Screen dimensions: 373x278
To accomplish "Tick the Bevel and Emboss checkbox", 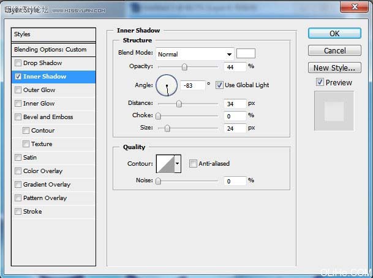I will click(18, 117).
